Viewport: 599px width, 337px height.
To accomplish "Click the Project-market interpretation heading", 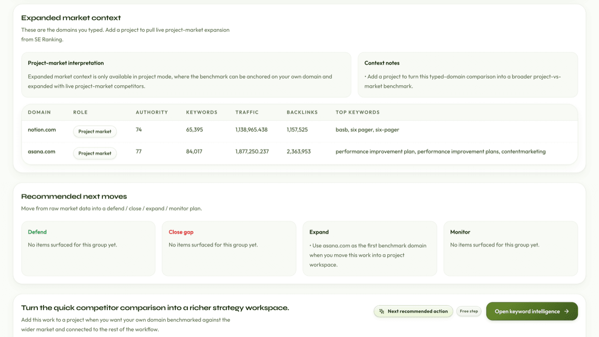I will pos(66,63).
